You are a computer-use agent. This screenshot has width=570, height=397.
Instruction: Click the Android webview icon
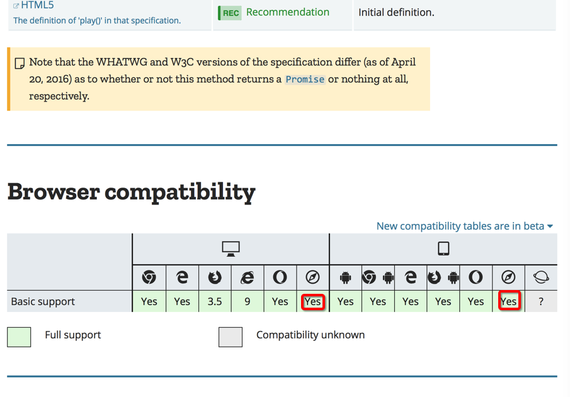(x=345, y=277)
